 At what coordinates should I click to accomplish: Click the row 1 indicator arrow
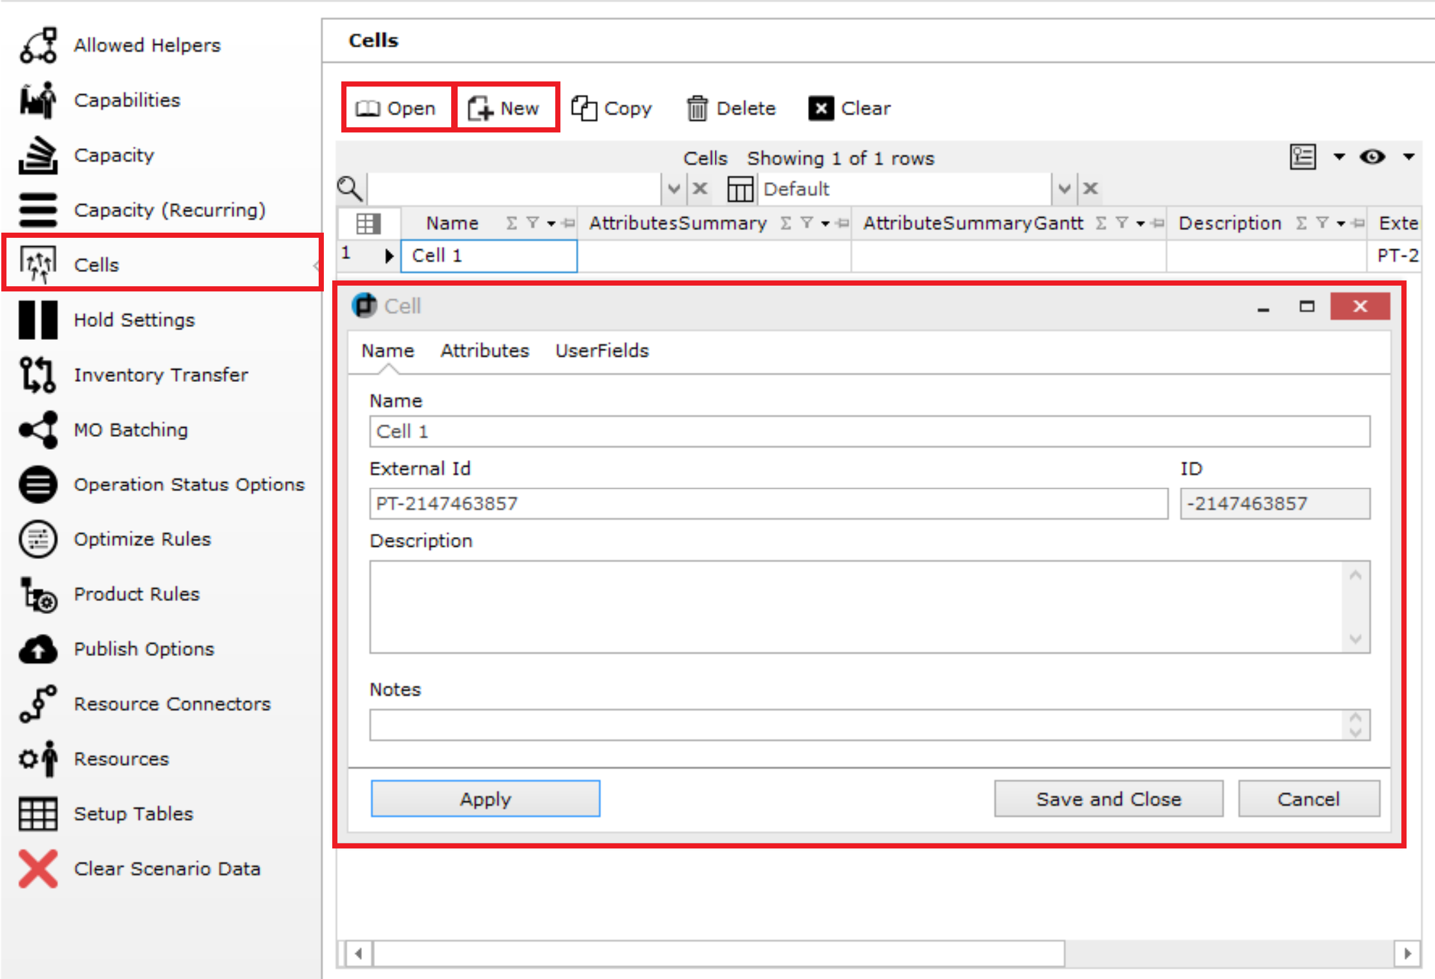[388, 256]
